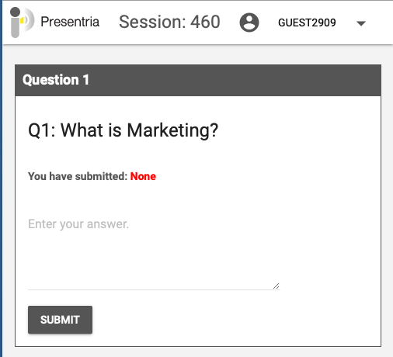Click the session number 460
This screenshot has height=357, width=393.
(205, 22)
